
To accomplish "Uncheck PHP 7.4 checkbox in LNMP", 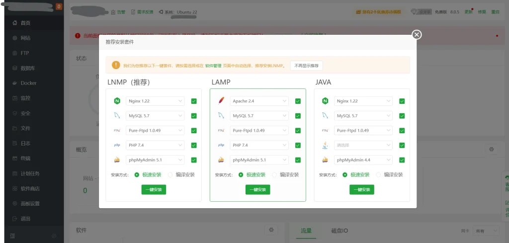I will point(194,145).
